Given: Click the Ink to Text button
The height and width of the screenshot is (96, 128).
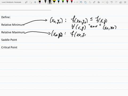Looking at the screenshot, I should (x=90, y=2).
